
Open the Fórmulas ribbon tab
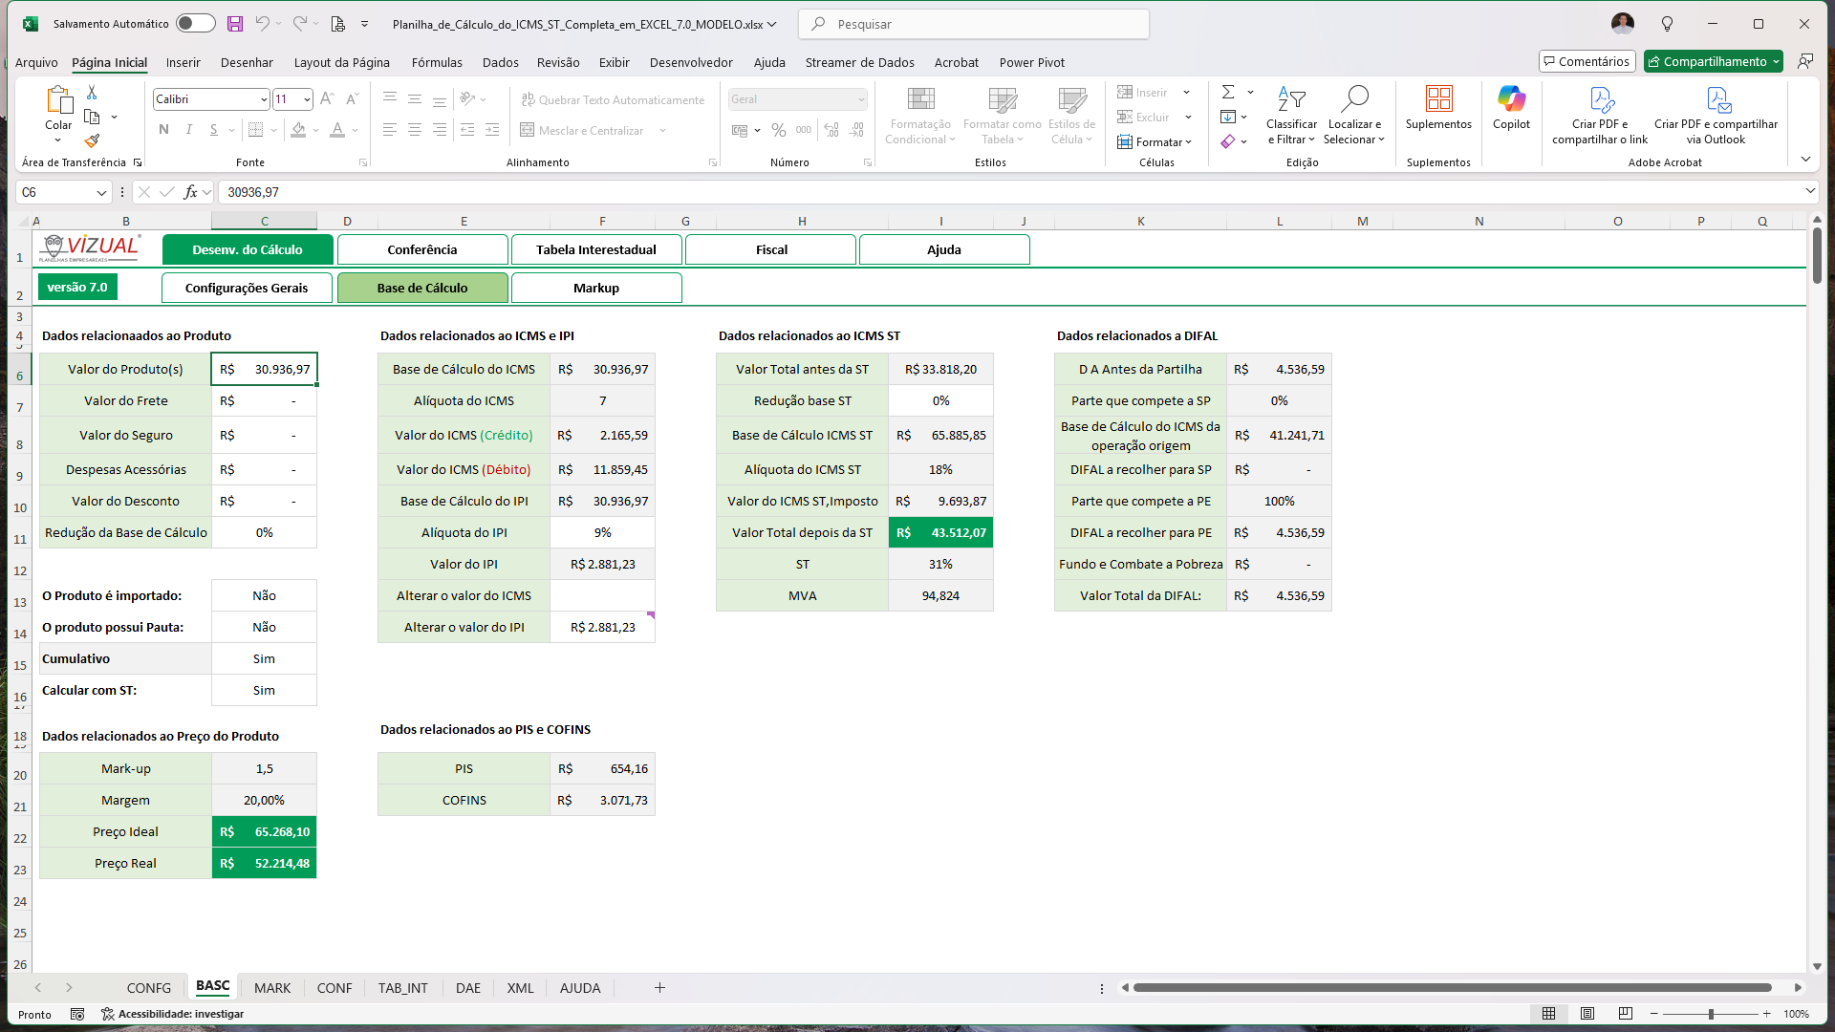tap(437, 62)
